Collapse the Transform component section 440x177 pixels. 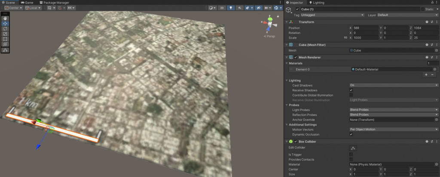point(287,21)
